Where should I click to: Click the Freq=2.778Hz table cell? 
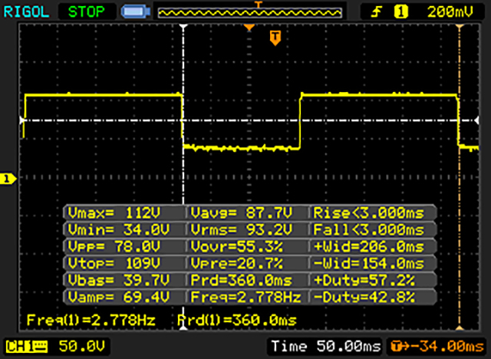click(x=245, y=297)
